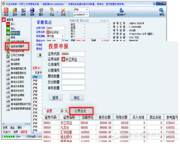Open the 安全 (security) toolbar icon
Viewport: 180px width, 144px height.
point(52,12)
